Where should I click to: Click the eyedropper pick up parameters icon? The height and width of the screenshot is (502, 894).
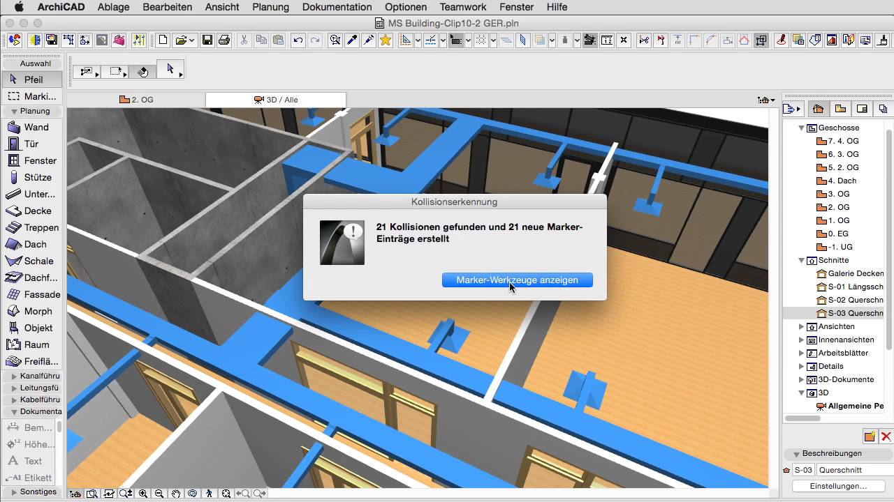pyautogui.click(x=352, y=40)
